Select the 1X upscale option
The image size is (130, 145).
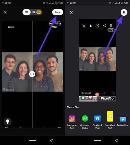coord(27,12)
